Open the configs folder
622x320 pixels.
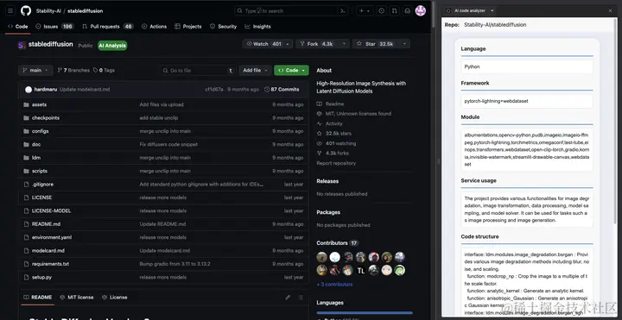(40, 131)
